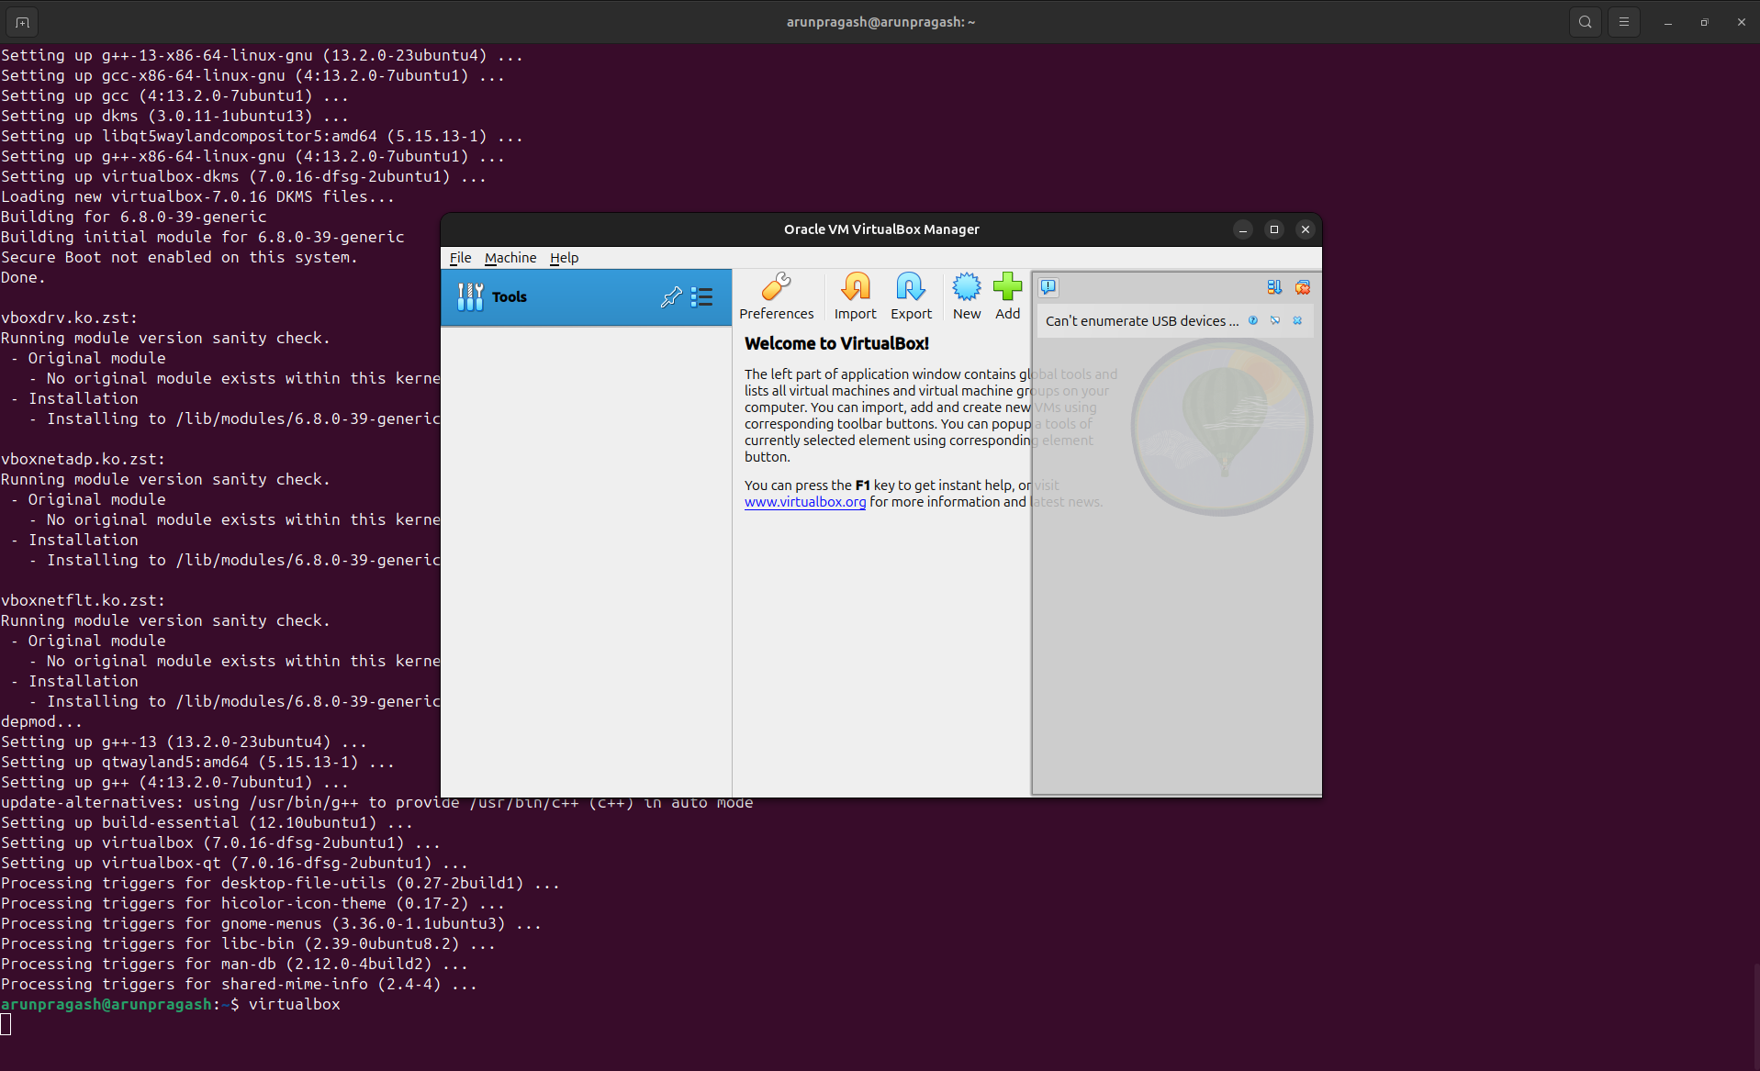Select the Tools item in left pane
1760x1071 pixels.
pyautogui.click(x=586, y=297)
